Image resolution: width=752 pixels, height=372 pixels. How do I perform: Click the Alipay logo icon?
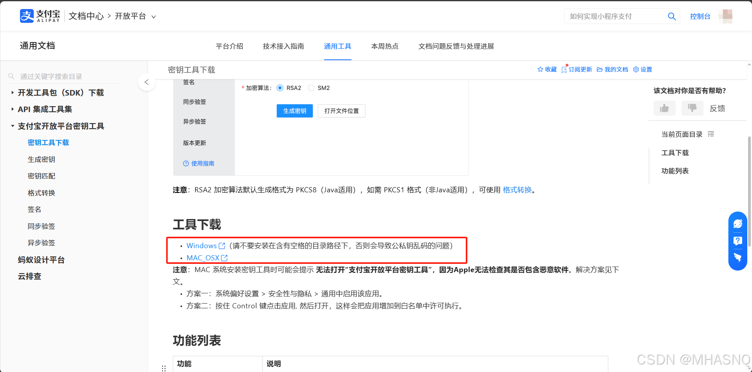pyautogui.click(x=27, y=16)
